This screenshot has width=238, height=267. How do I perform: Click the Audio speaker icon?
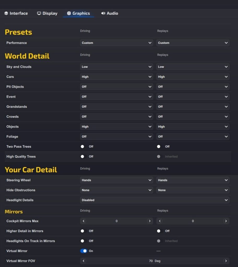click(103, 13)
